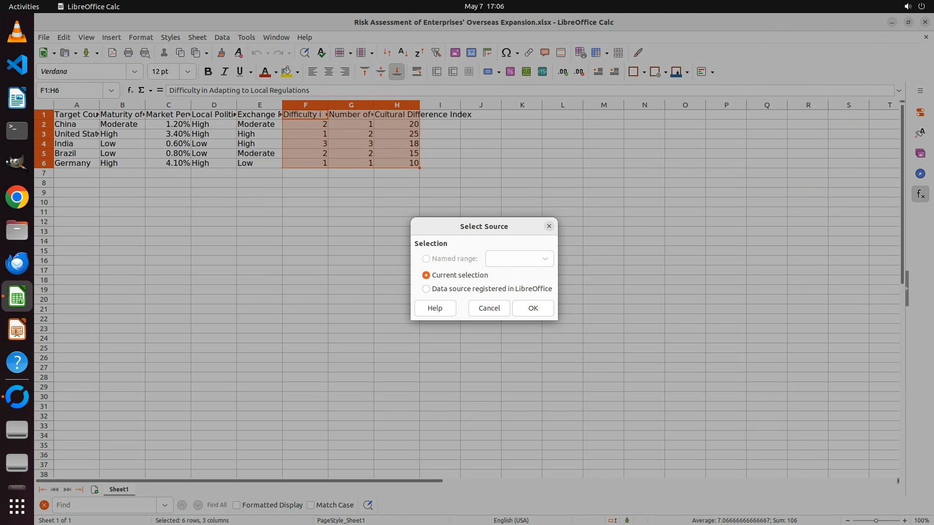Click the Bold formatting icon
The image size is (934, 525).
pyautogui.click(x=208, y=72)
